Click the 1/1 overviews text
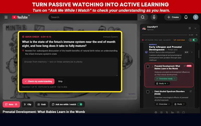The width and height of the screenshot is (201, 126). 179,40
